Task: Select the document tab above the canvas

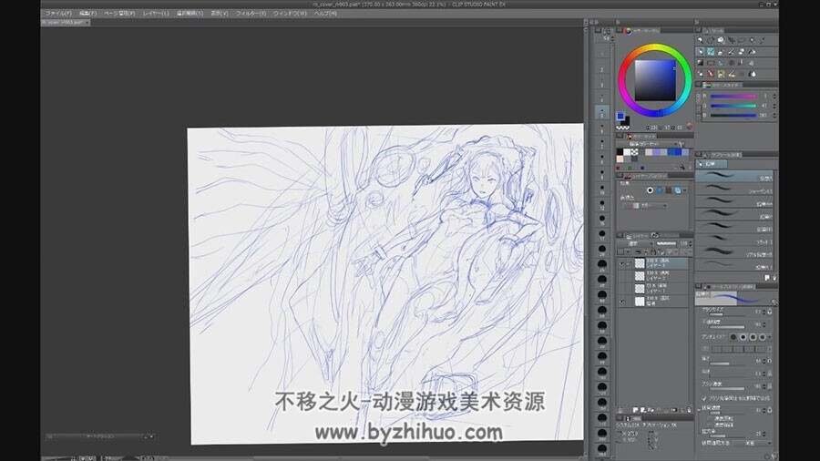Action: [x=66, y=23]
